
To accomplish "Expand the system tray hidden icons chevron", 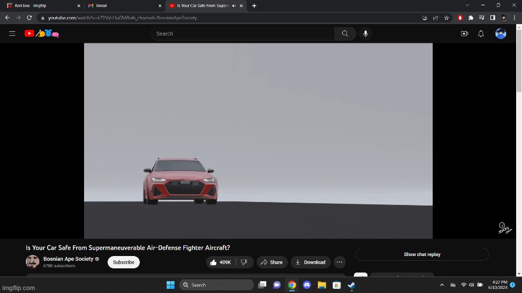I will (442, 285).
